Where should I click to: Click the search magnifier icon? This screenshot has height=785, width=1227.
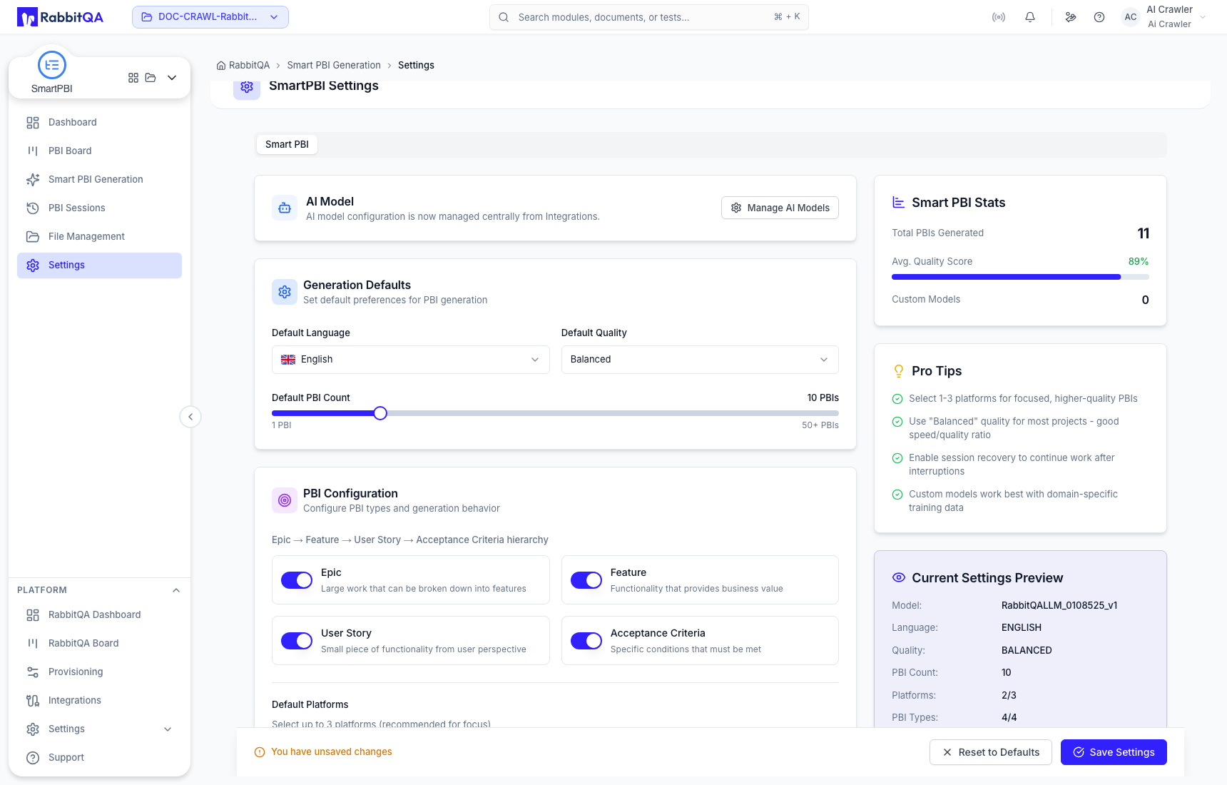(504, 17)
